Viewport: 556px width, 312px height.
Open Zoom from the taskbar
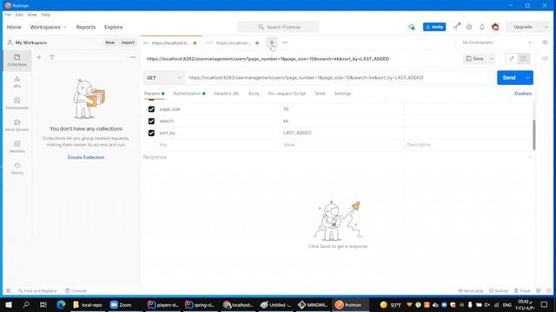[121, 304]
